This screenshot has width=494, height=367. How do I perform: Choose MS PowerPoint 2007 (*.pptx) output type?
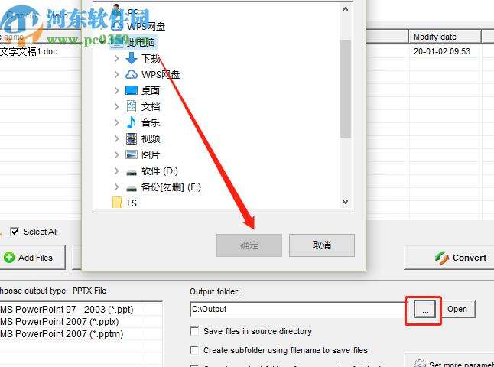pos(60,322)
